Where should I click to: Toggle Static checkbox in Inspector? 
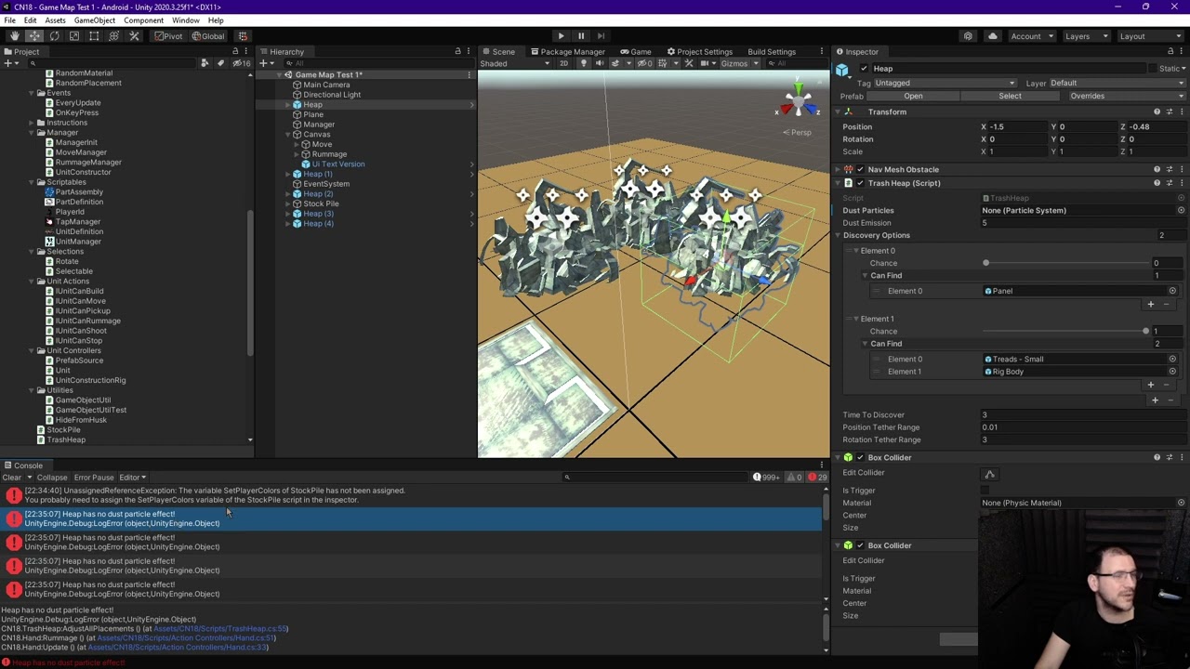coord(1153,69)
